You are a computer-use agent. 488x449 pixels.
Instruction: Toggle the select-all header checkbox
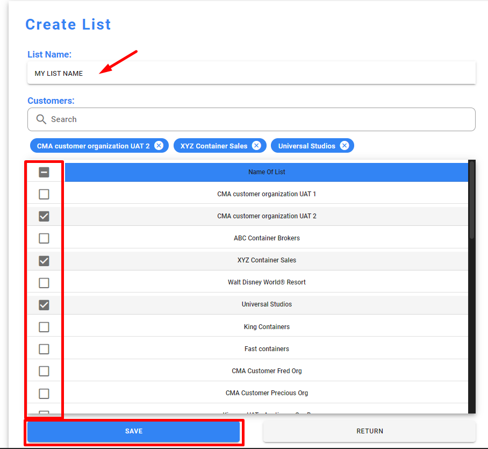click(x=44, y=172)
